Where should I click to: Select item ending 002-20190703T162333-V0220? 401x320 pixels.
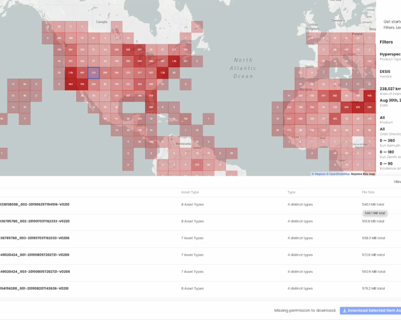[x=34, y=221]
